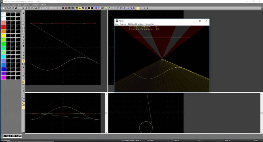Select the arrow pointer tool
Image resolution: width=263 pixels, height=142 pixels.
click(x=23, y=13)
